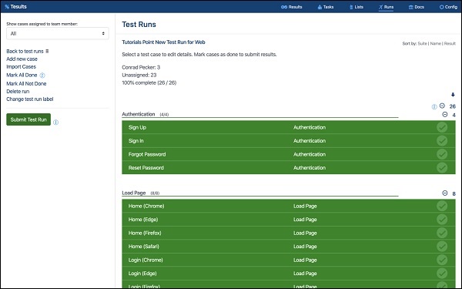
Task: Click the down arrow icon above the case list
Action: pyautogui.click(x=453, y=95)
